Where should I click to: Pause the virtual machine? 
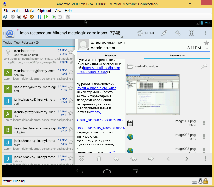[x=40, y=17]
